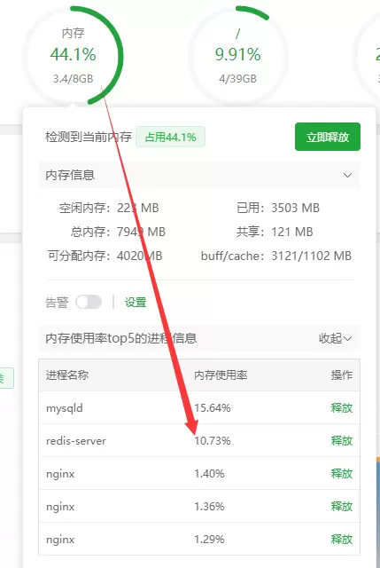Release the nginx process using 1.29%
Image resolution: width=380 pixels, height=568 pixels.
[x=342, y=539]
